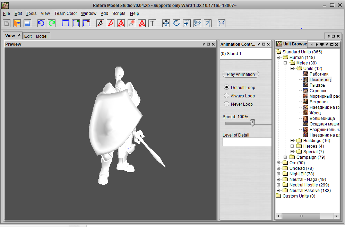Image resolution: width=345 pixels, height=227 pixels.
Task: Select the Рыцарь unit in the browser
Action: [x=317, y=85]
